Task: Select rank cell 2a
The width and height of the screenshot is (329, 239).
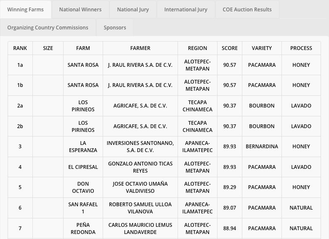Action: coord(20,106)
